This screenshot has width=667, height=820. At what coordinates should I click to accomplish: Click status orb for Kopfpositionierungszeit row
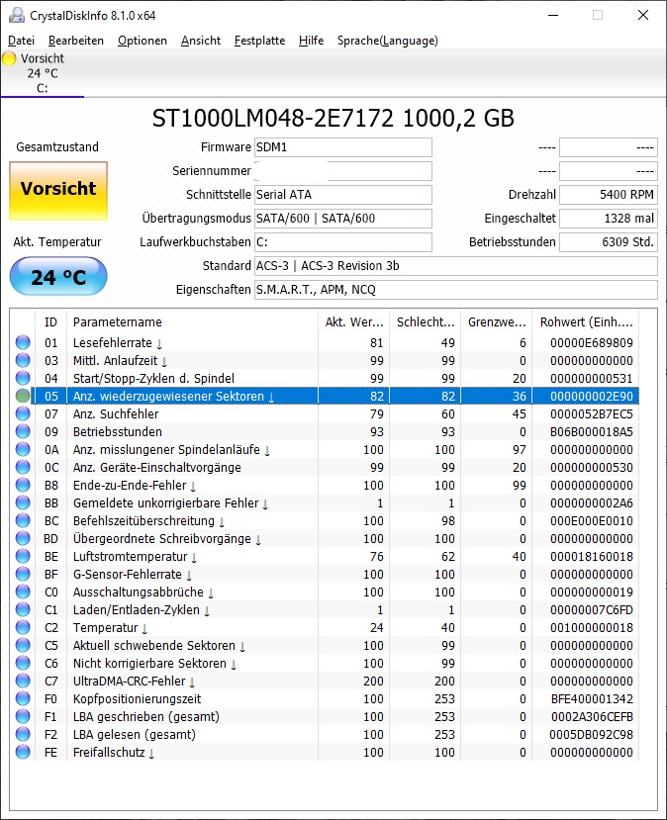[x=23, y=698]
